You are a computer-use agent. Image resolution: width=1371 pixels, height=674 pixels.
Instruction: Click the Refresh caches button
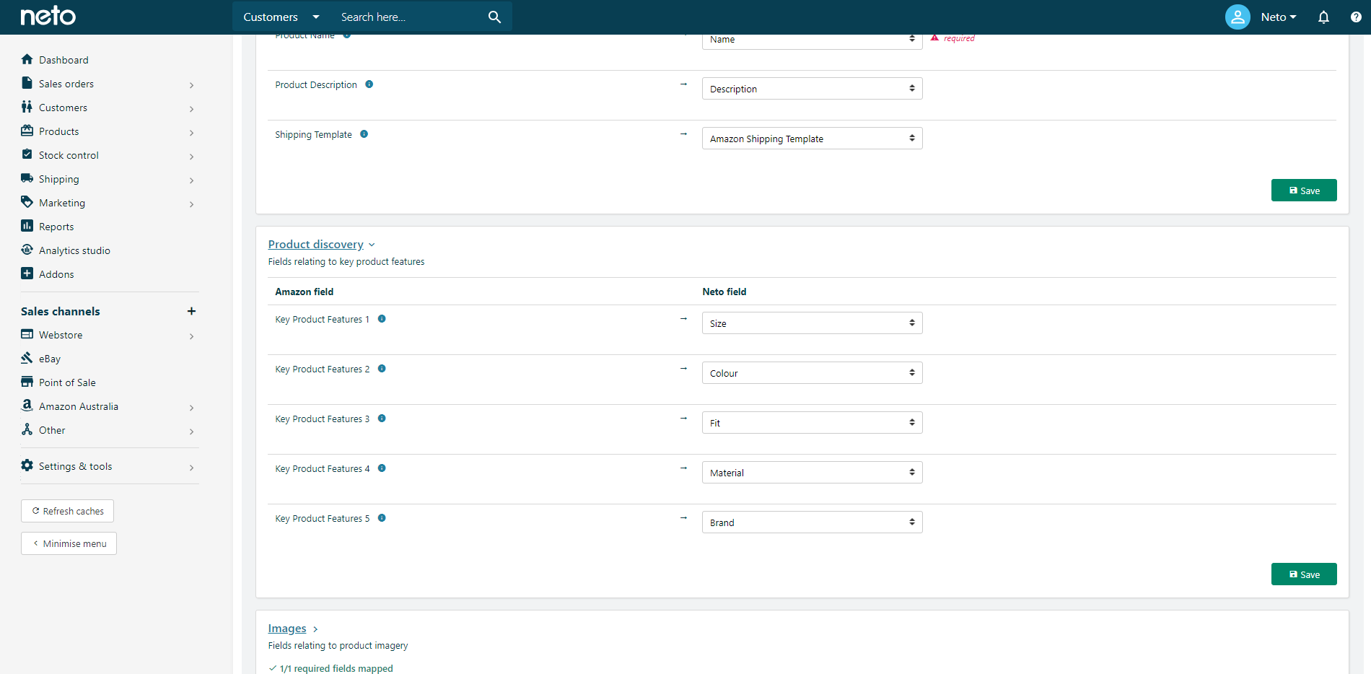[67, 511]
